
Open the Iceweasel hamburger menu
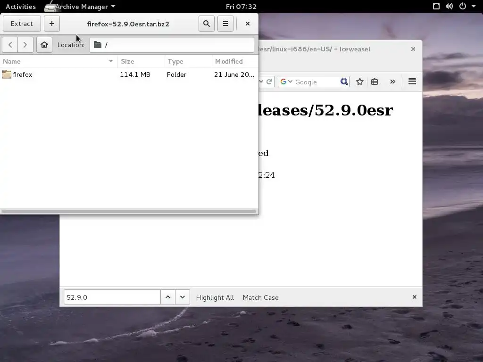(412, 82)
